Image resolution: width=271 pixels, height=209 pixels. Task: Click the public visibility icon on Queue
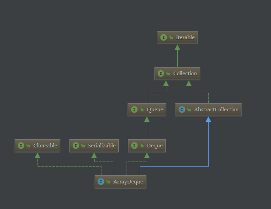click(x=142, y=110)
